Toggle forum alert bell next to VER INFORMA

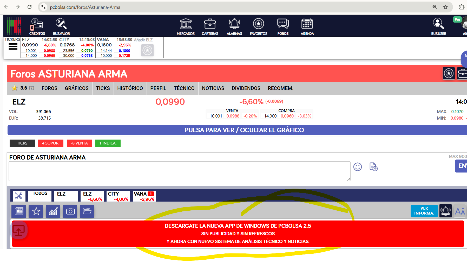click(445, 211)
